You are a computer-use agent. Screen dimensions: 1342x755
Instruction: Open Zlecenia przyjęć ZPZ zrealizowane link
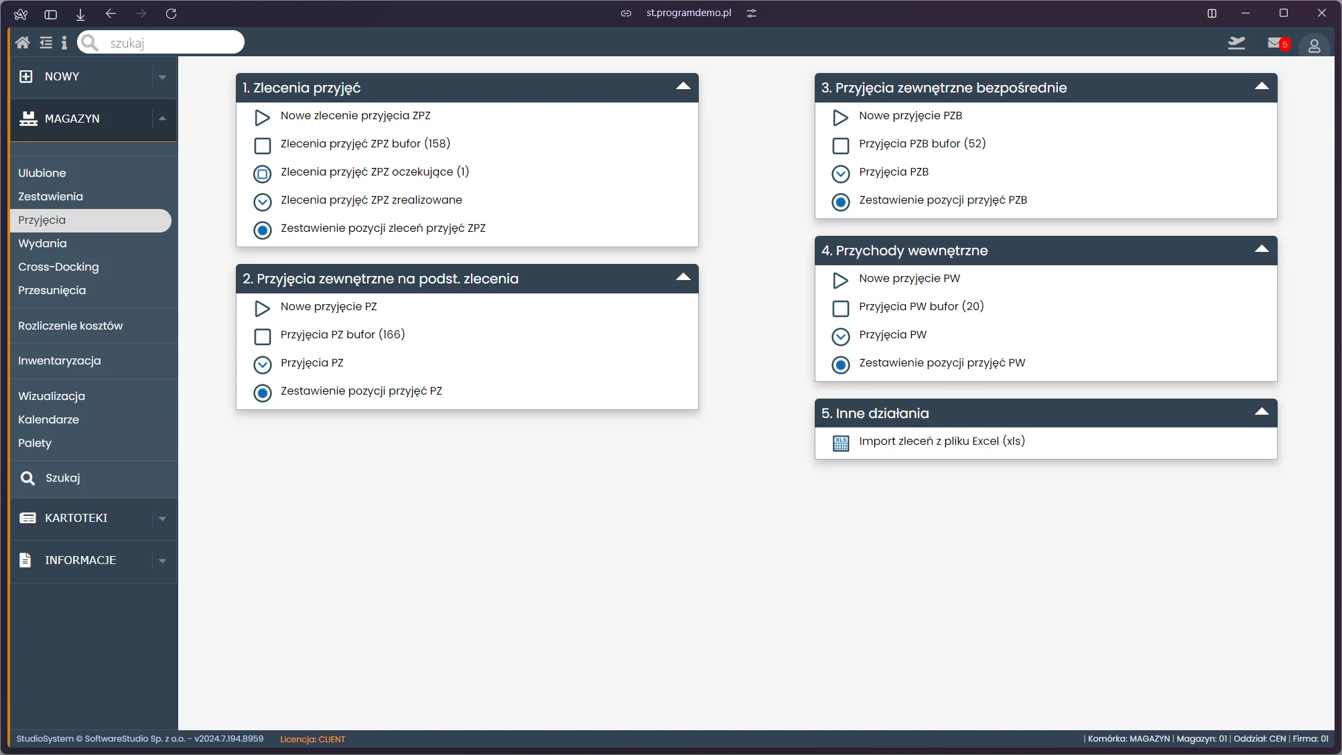(371, 200)
